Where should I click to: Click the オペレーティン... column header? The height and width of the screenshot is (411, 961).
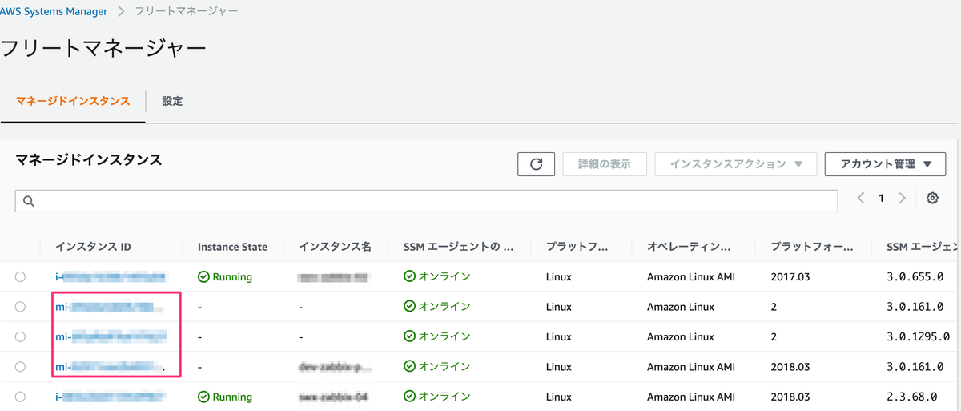point(688,247)
